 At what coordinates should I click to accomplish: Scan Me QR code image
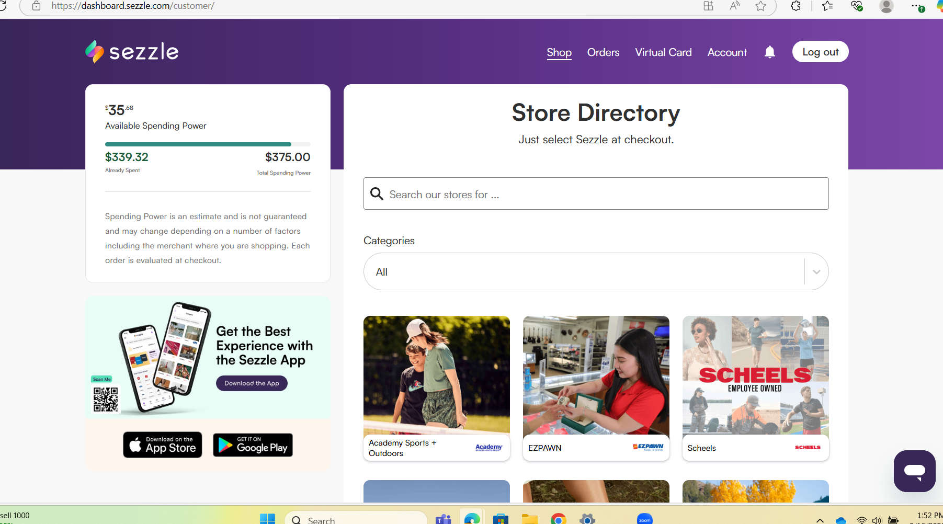tap(106, 400)
